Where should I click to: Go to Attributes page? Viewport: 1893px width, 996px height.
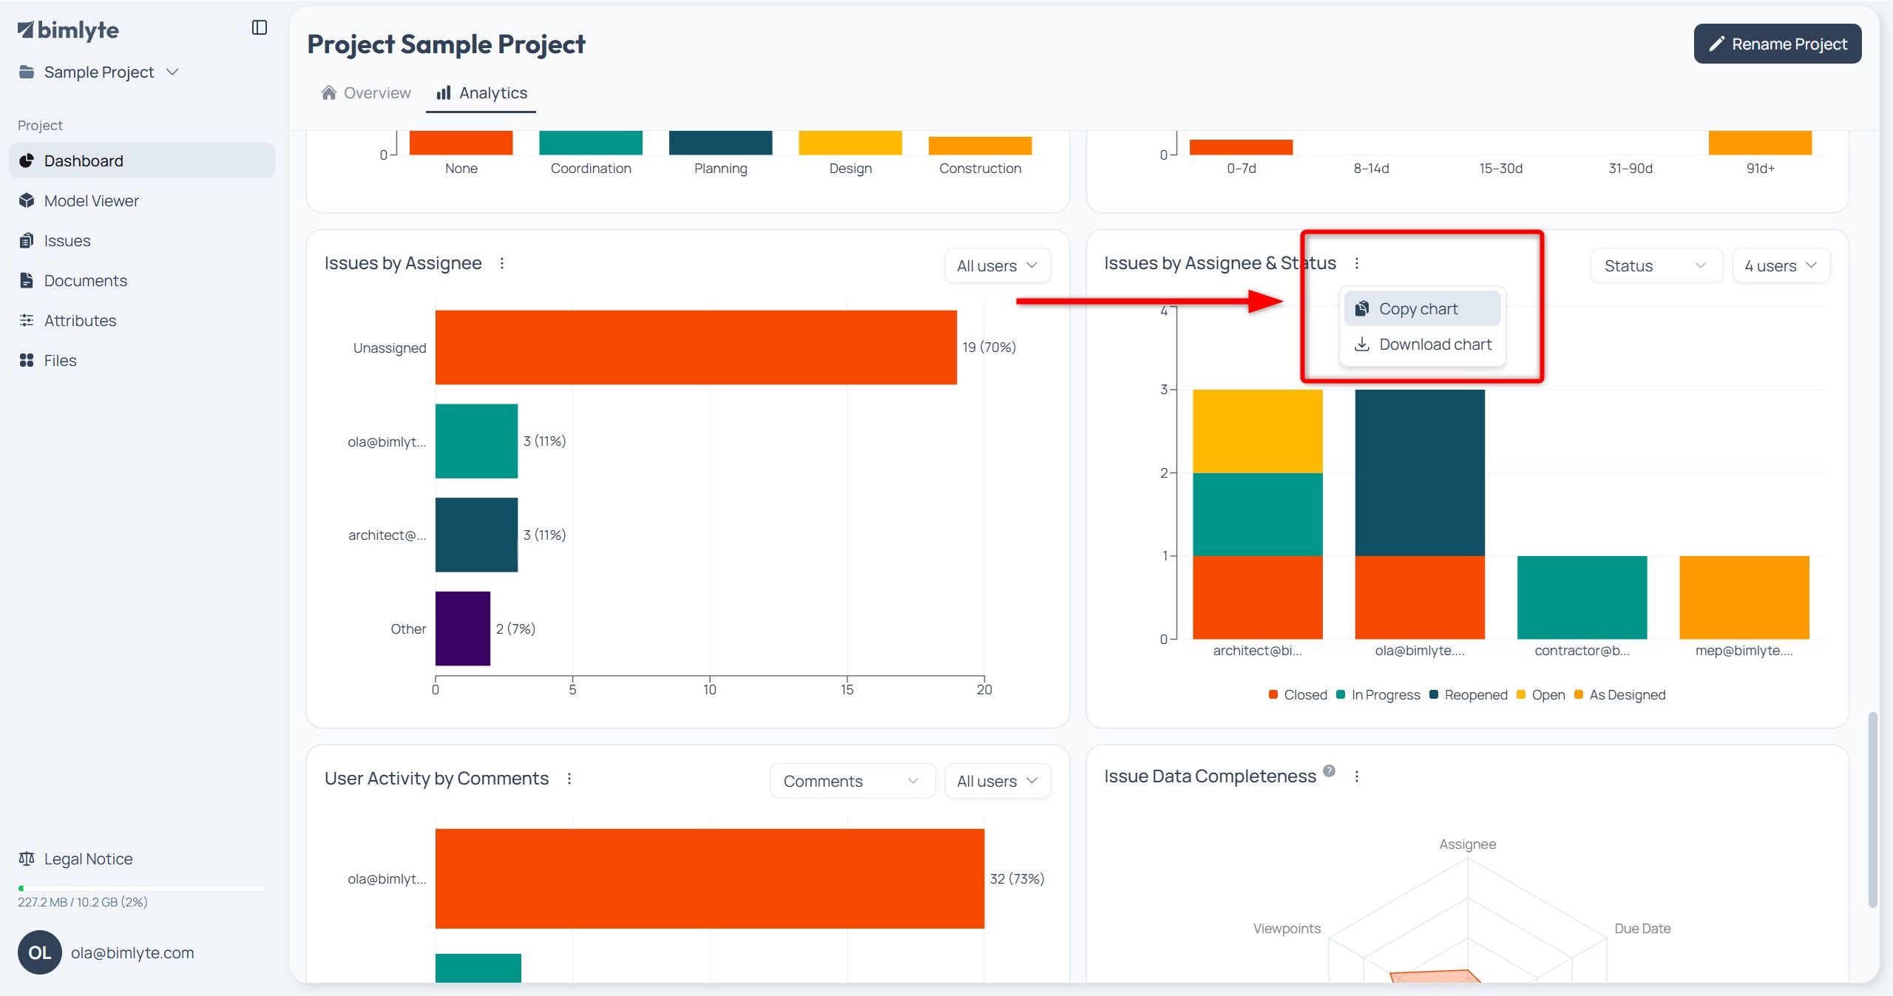click(x=142, y=320)
